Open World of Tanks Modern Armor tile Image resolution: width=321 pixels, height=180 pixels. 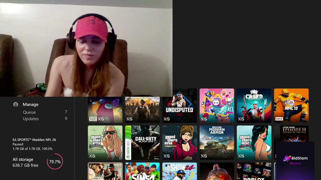click(x=217, y=142)
